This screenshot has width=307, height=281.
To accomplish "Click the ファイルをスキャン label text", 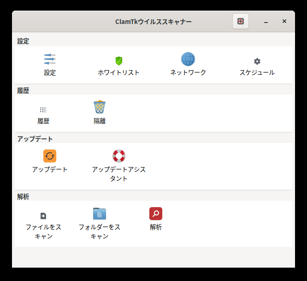I will [43, 232].
